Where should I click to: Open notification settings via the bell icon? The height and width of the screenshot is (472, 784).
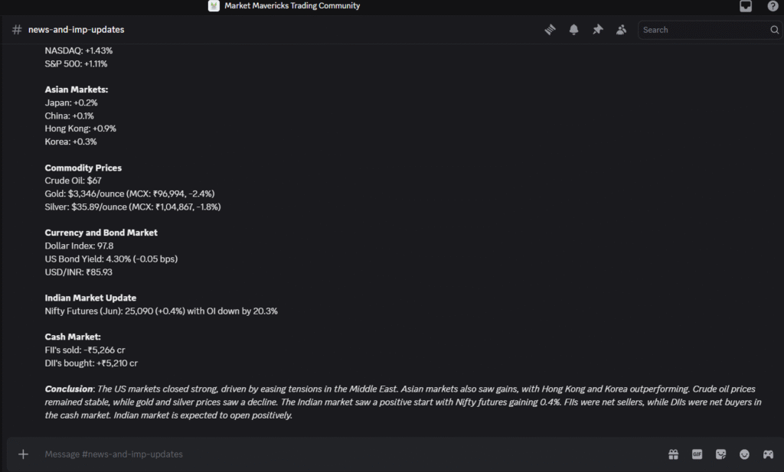click(573, 29)
